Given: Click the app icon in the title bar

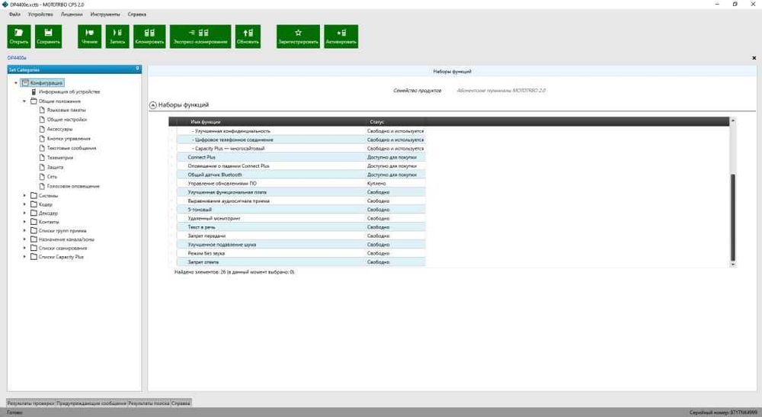Looking at the screenshot, I should (x=5, y=5).
